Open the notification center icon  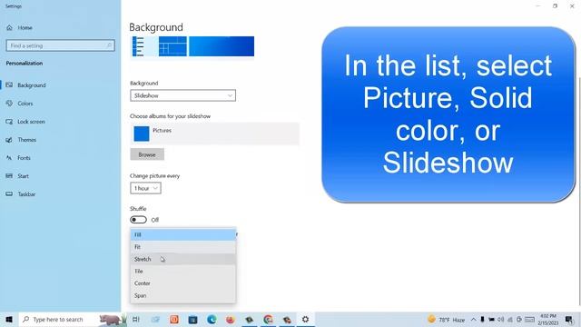569,319
